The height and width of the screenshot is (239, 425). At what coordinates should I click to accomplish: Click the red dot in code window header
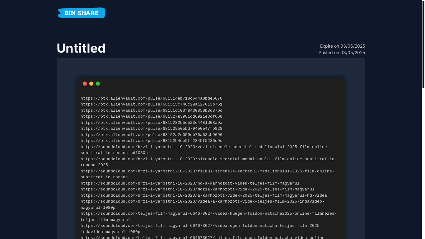85,84
